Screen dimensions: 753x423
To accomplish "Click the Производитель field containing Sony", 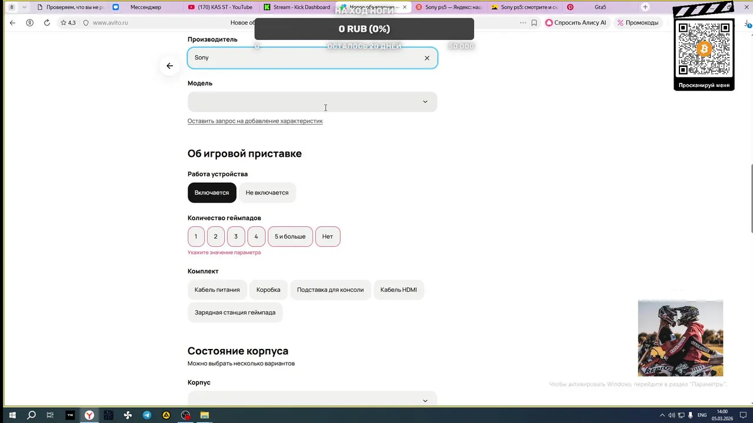I will click(312, 58).
